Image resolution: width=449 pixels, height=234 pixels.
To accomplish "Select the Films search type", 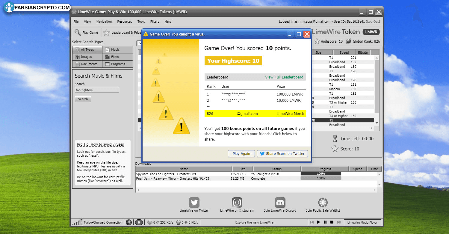I will point(118,57).
